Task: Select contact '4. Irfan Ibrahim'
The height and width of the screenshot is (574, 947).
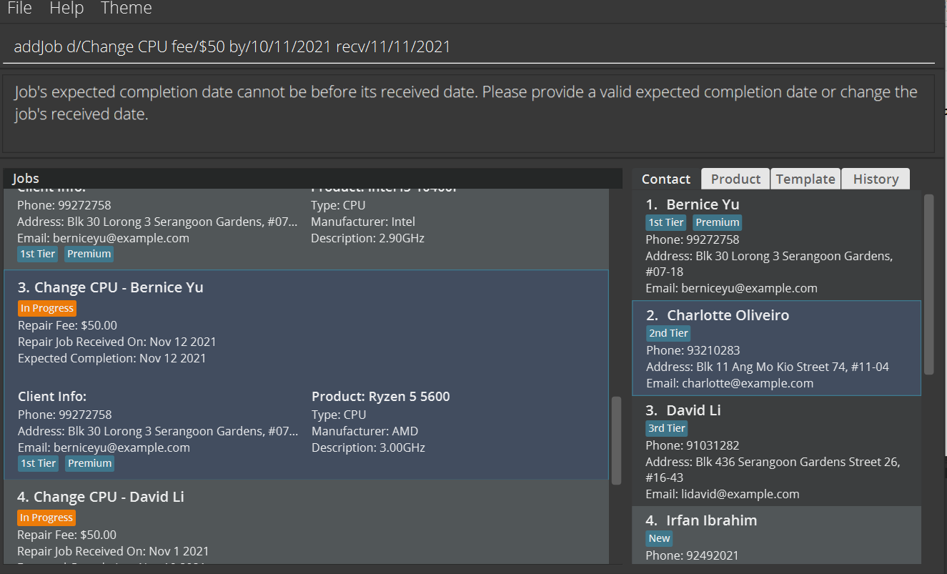Action: click(776, 535)
